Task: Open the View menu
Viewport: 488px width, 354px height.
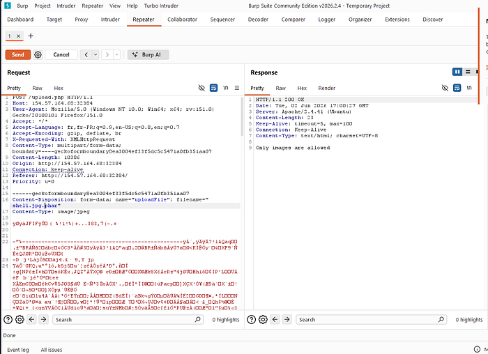Action: [x=115, y=6]
